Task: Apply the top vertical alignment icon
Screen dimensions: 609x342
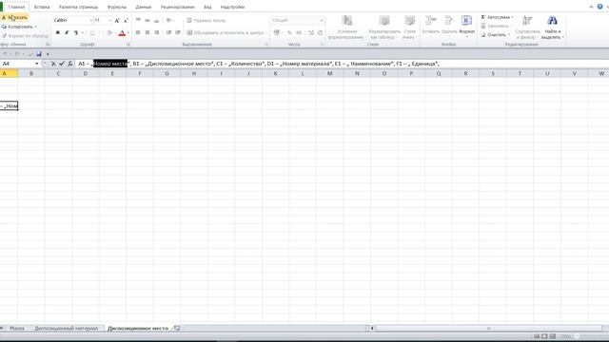Action: tap(138, 20)
